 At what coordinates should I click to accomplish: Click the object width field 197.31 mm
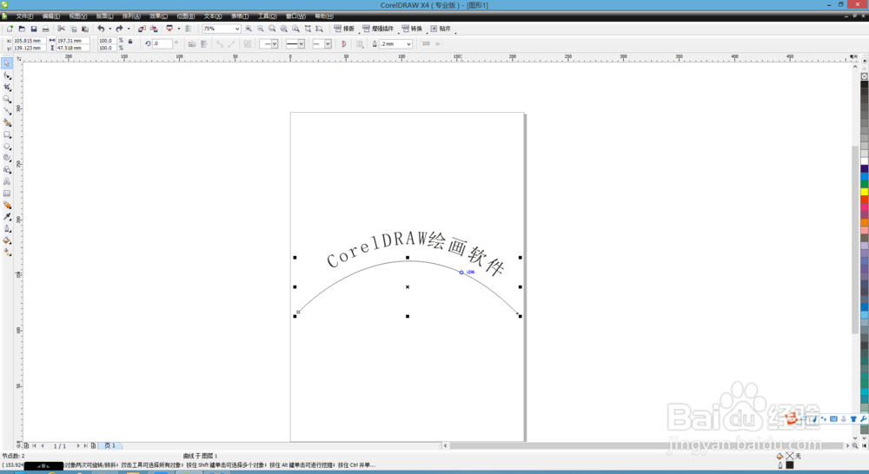click(x=73, y=41)
